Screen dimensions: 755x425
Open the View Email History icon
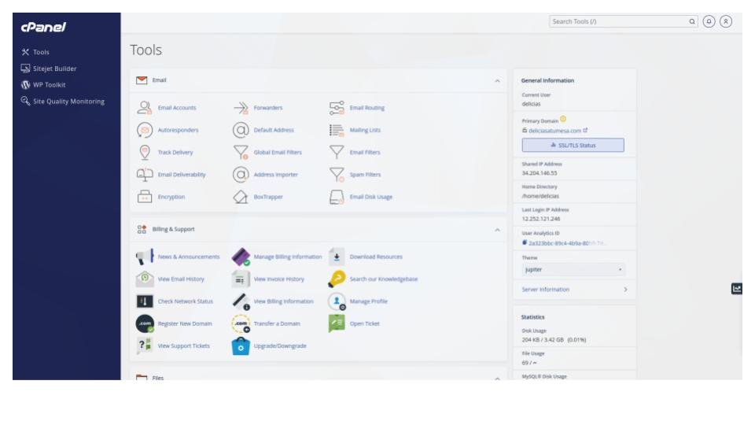tap(145, 279)
